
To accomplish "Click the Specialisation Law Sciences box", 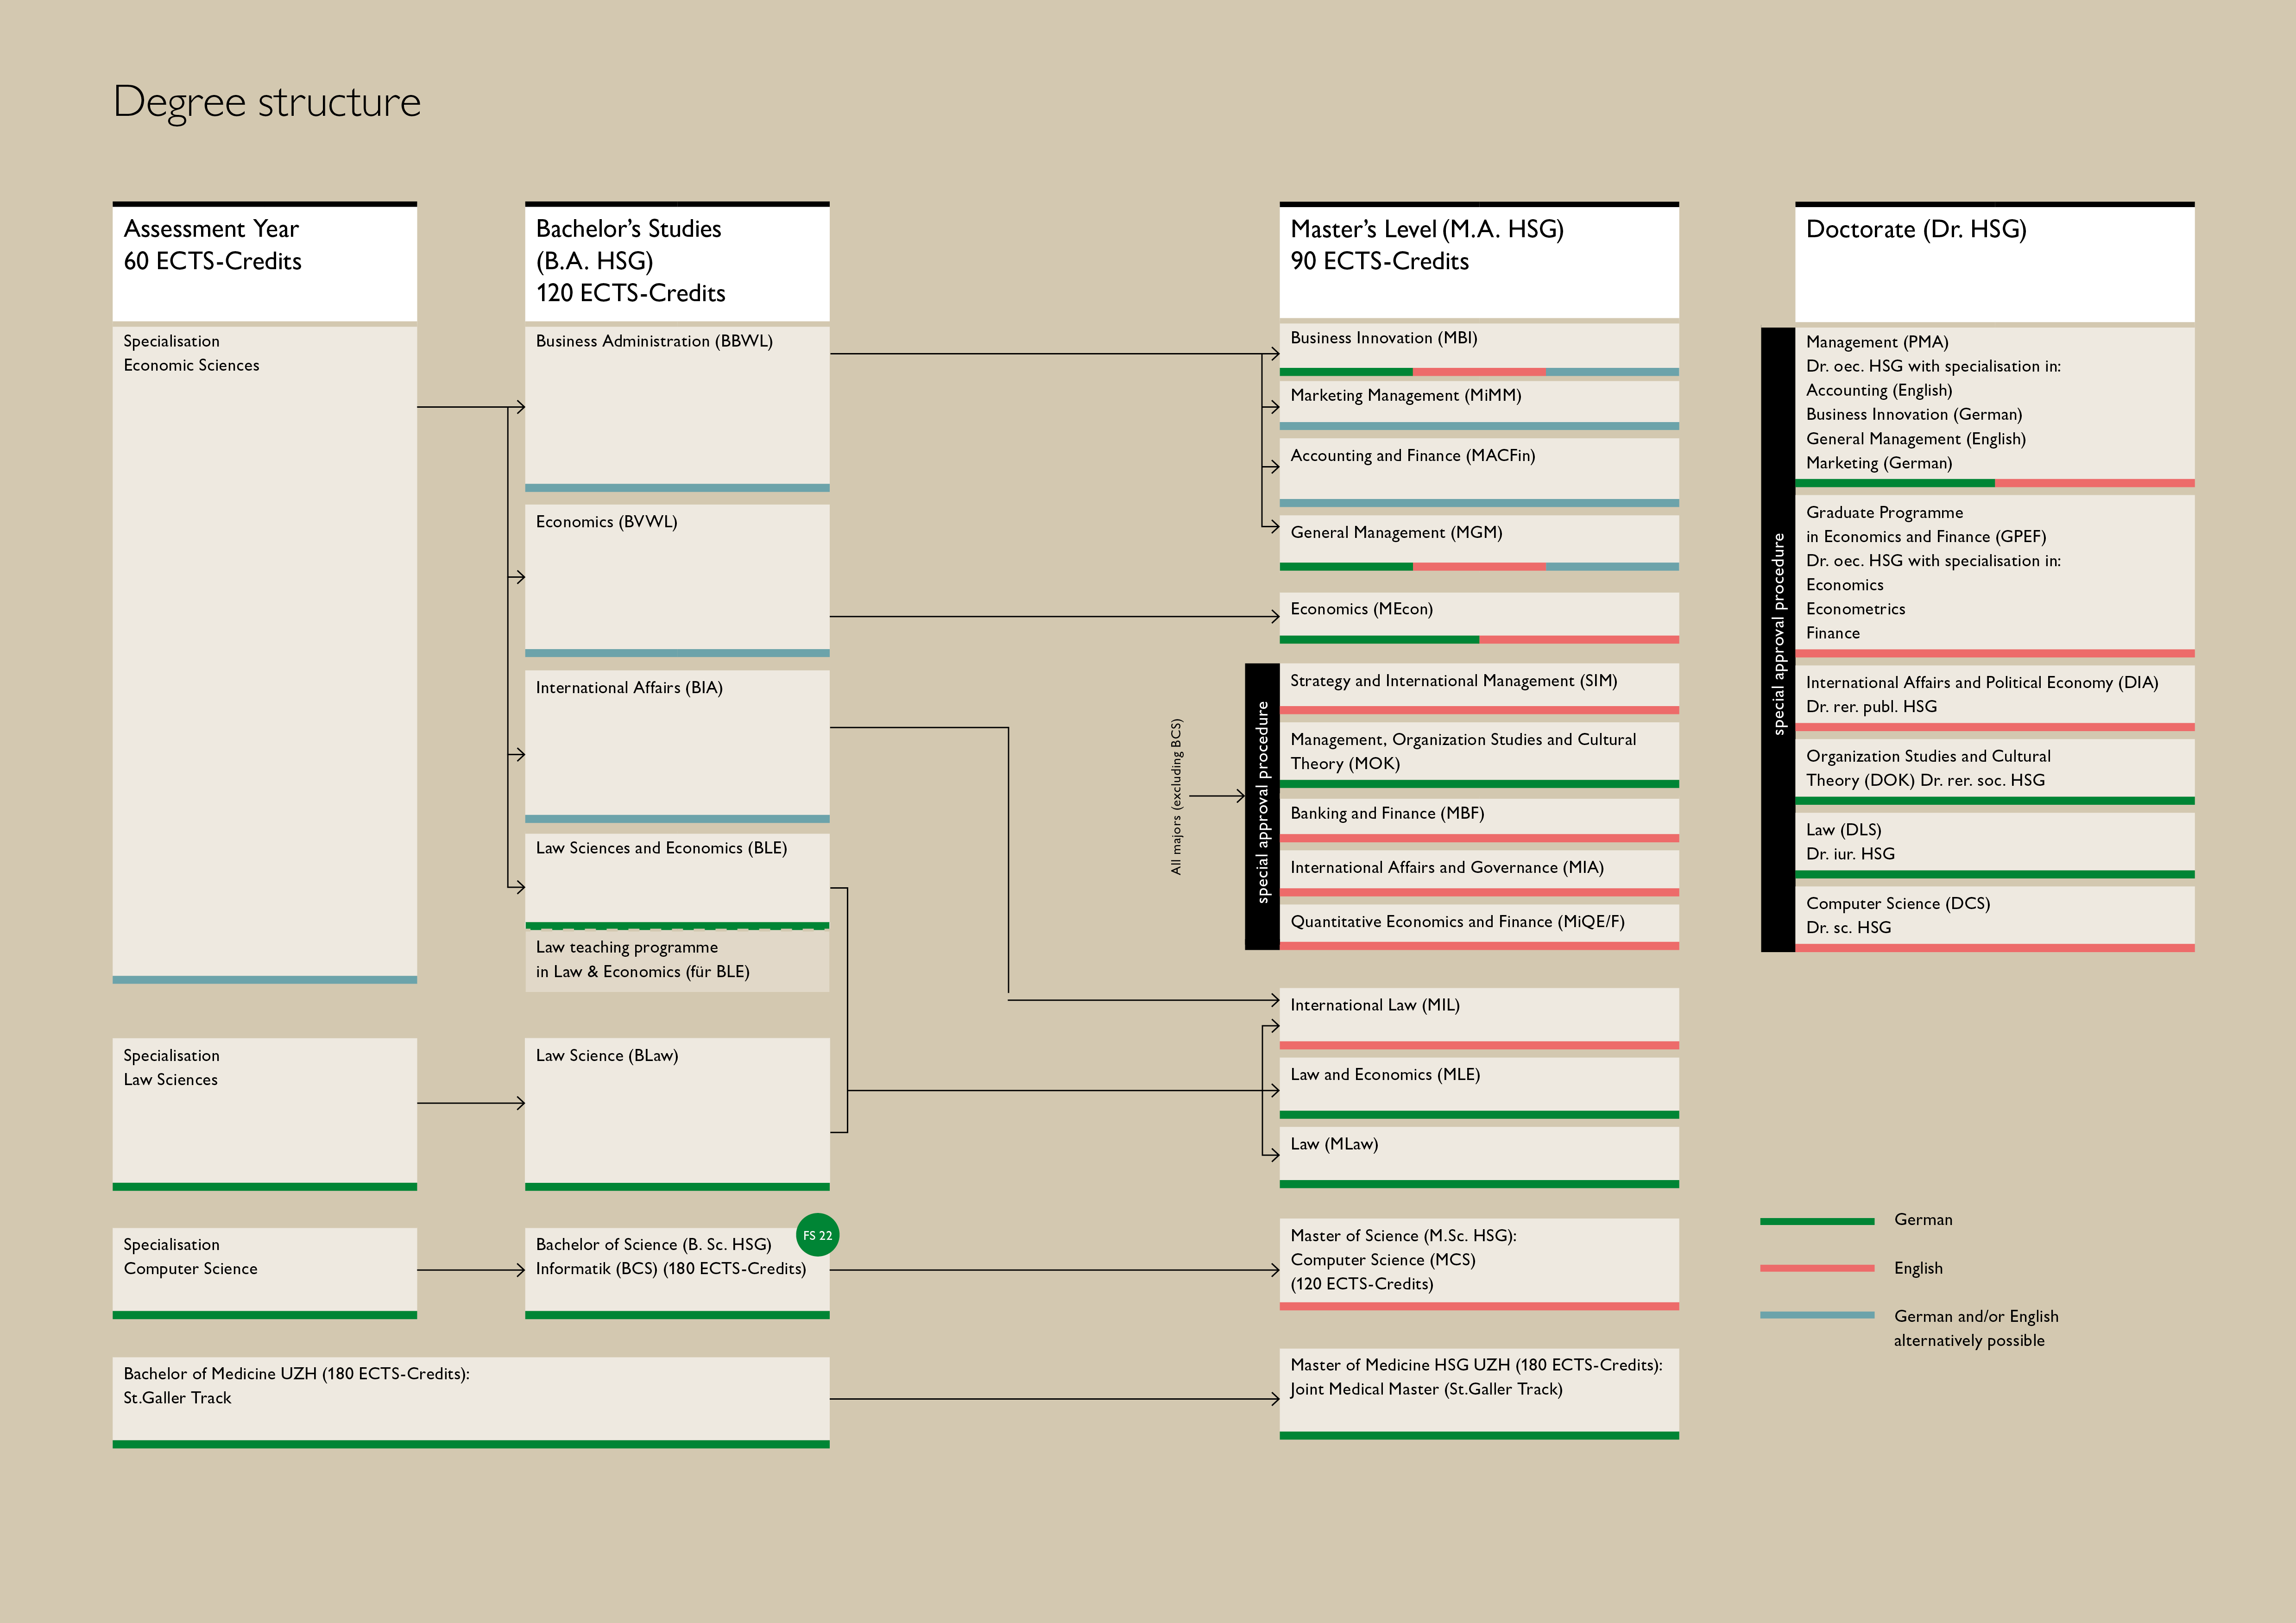I will [264, 1109].
